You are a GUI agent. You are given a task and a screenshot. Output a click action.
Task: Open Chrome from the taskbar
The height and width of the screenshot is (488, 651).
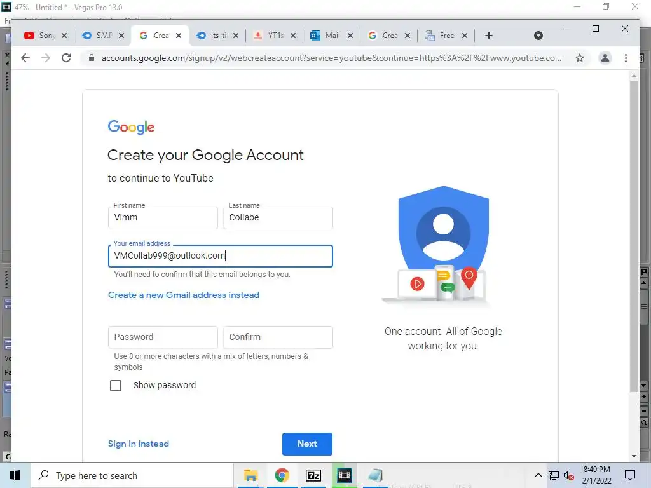[282, 475]
